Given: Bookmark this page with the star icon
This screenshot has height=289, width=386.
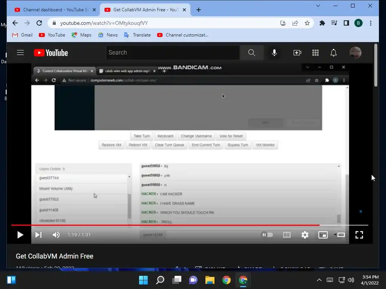Looking at the screenshot, I should point(307,23).
